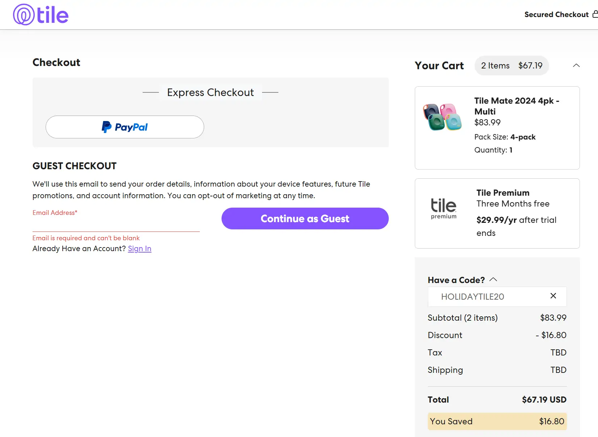
Task: Collapse the Your Cart section chevron
Action: pos(576,66)
